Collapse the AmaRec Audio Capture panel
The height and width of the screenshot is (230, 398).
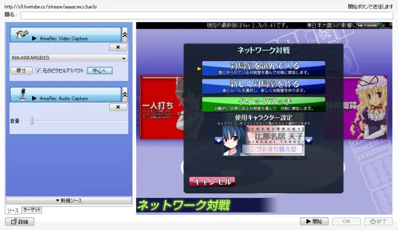(124, 94)
